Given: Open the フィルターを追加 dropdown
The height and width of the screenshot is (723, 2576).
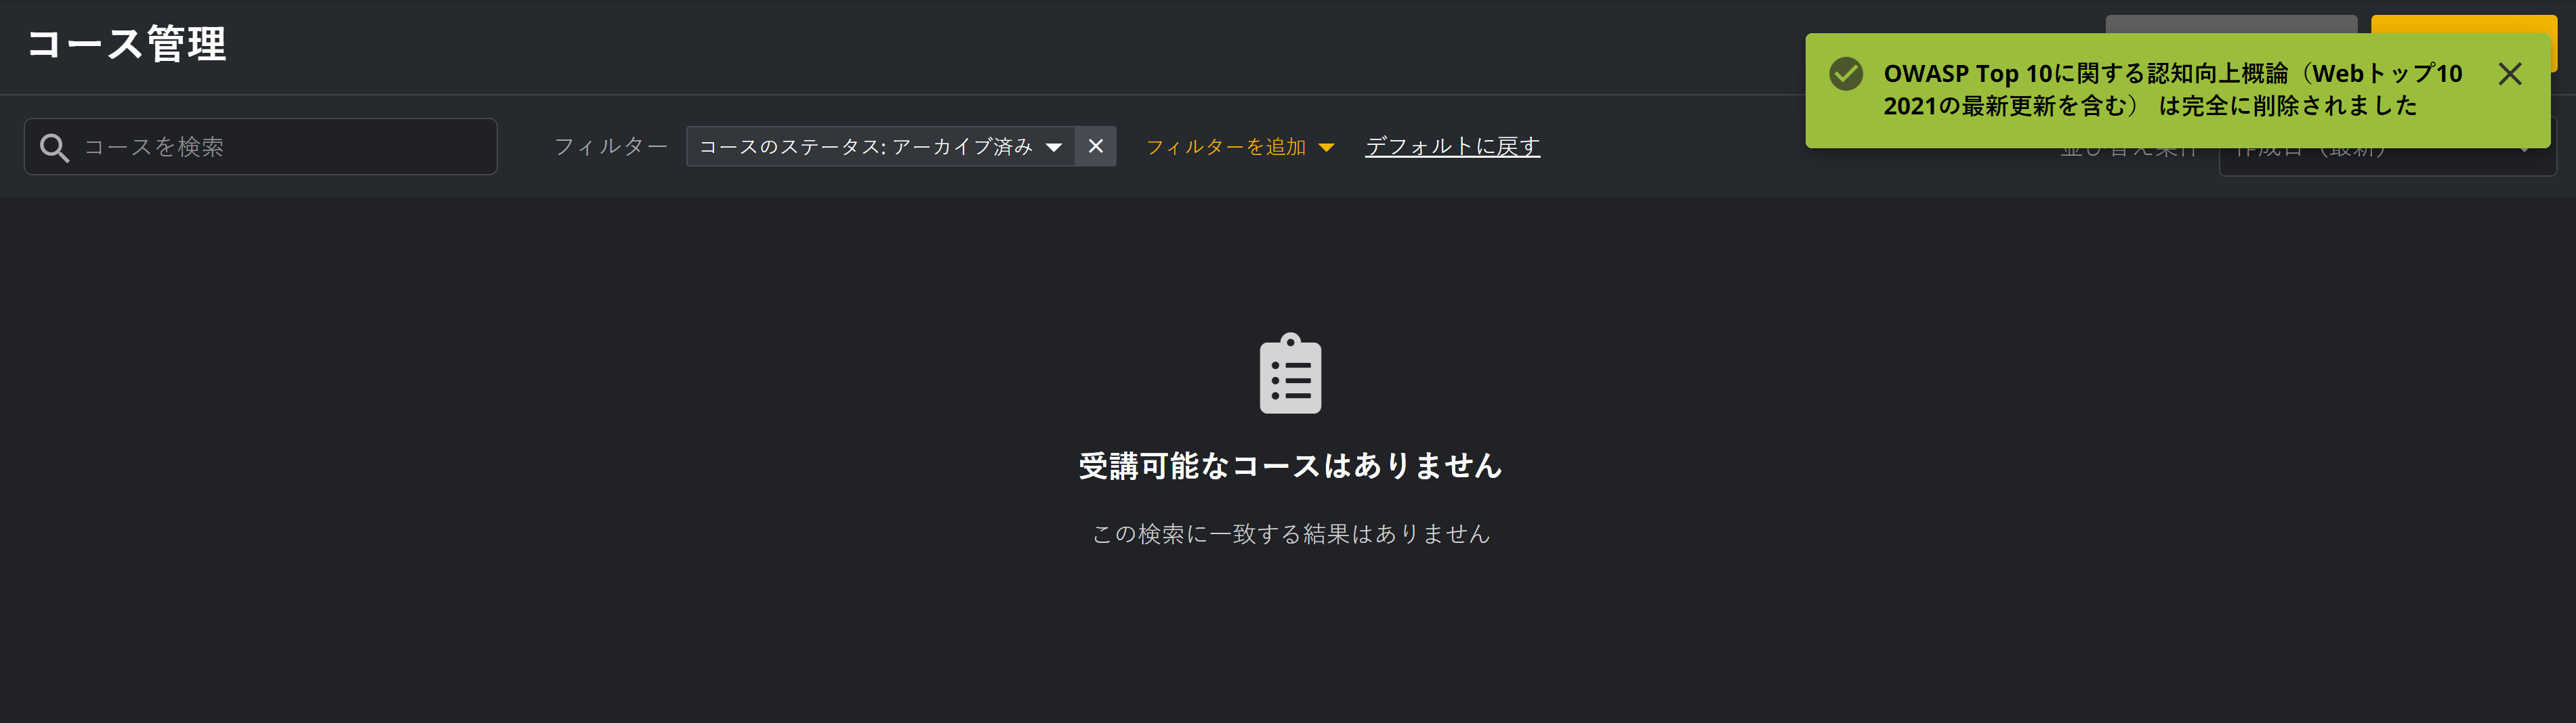Looking at the screenshot, I should pos(1240,147).
